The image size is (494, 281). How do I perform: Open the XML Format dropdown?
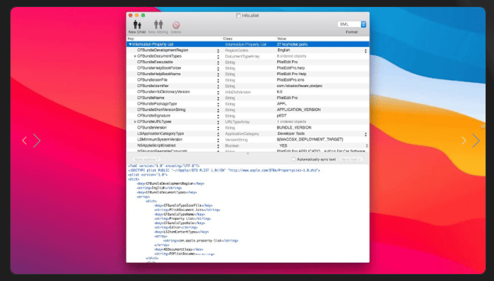352,24
